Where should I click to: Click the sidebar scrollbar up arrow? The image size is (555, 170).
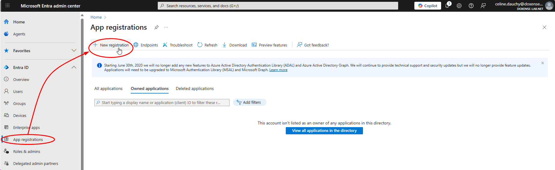tap(82, 15)
